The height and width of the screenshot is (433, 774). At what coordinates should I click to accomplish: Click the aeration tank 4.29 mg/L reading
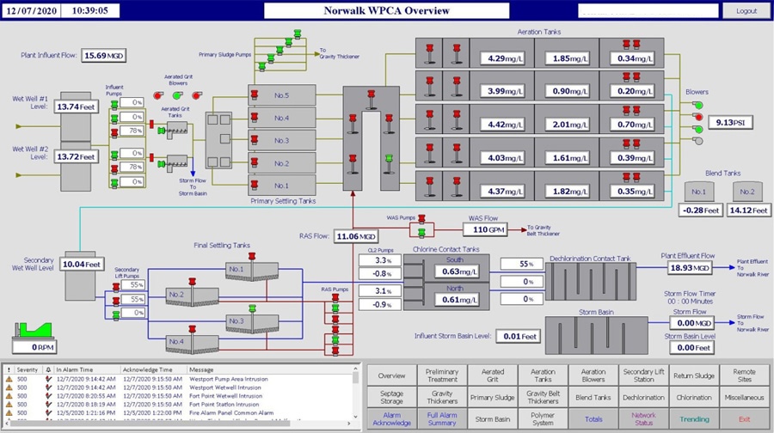click(502, 58)
